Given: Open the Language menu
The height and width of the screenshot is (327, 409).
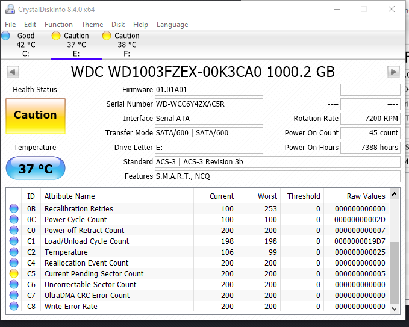Looking at the screenshot, I should [x=172, y=25].
